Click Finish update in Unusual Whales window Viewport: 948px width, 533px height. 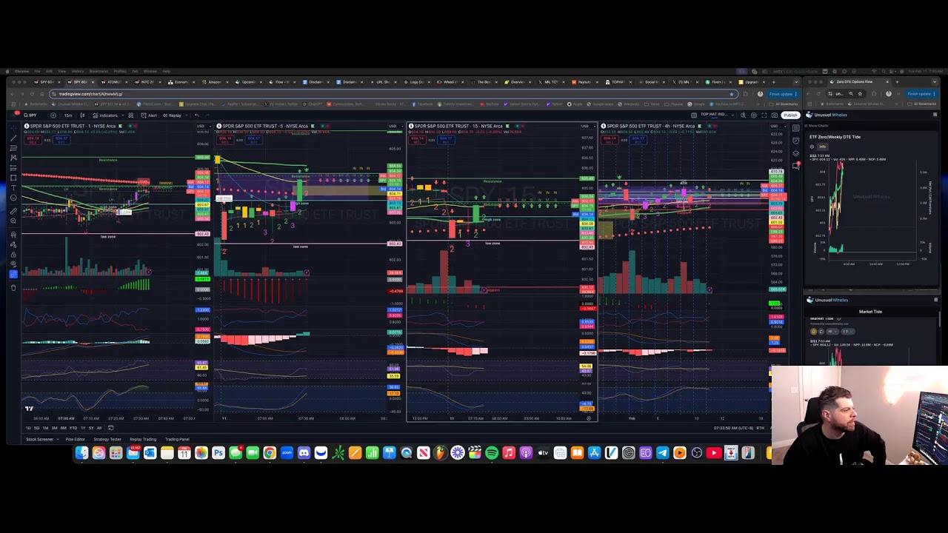(x=921, y=94)
